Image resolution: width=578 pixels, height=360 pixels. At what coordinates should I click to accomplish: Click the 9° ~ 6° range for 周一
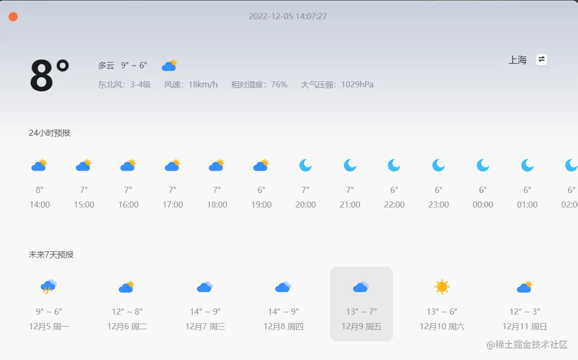click(x=49, y=312)
